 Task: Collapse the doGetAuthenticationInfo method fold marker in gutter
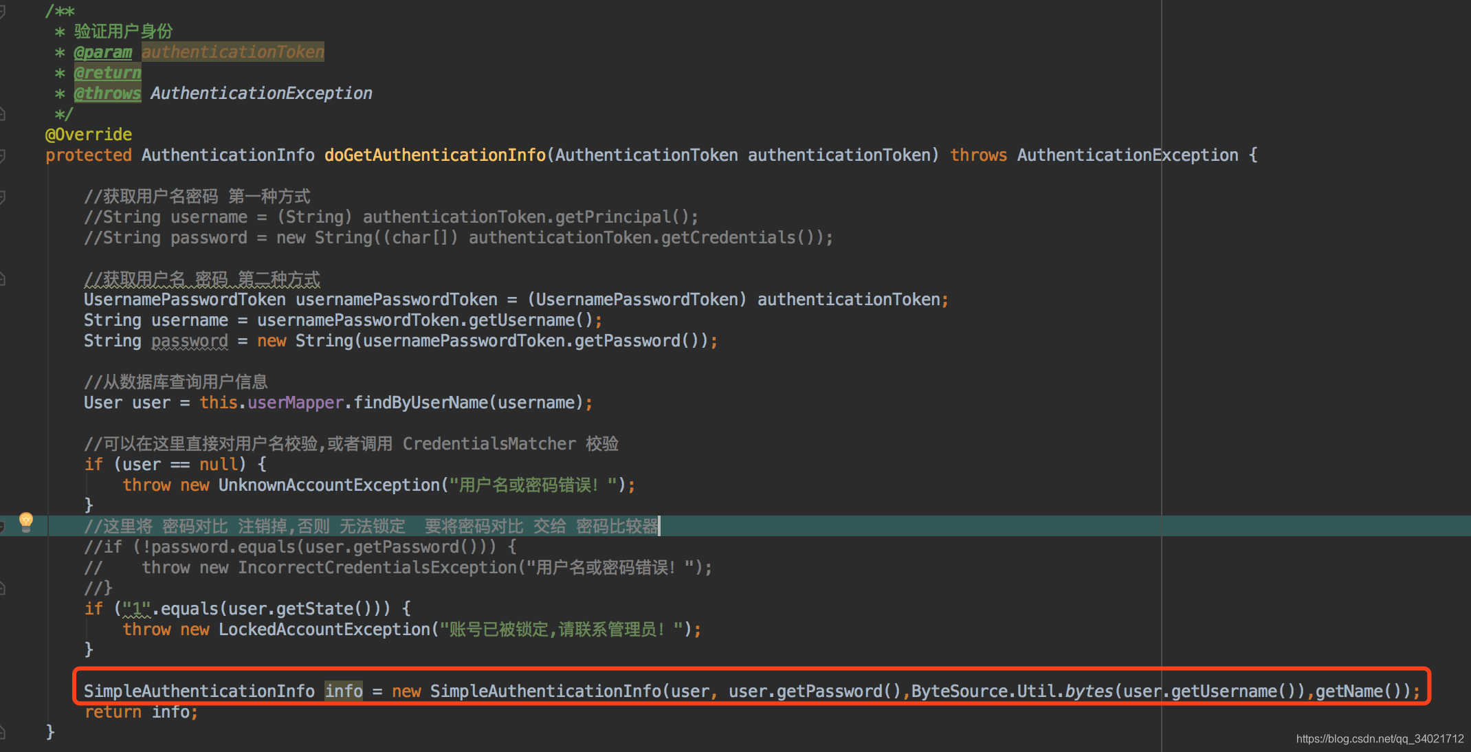point(3,155)
